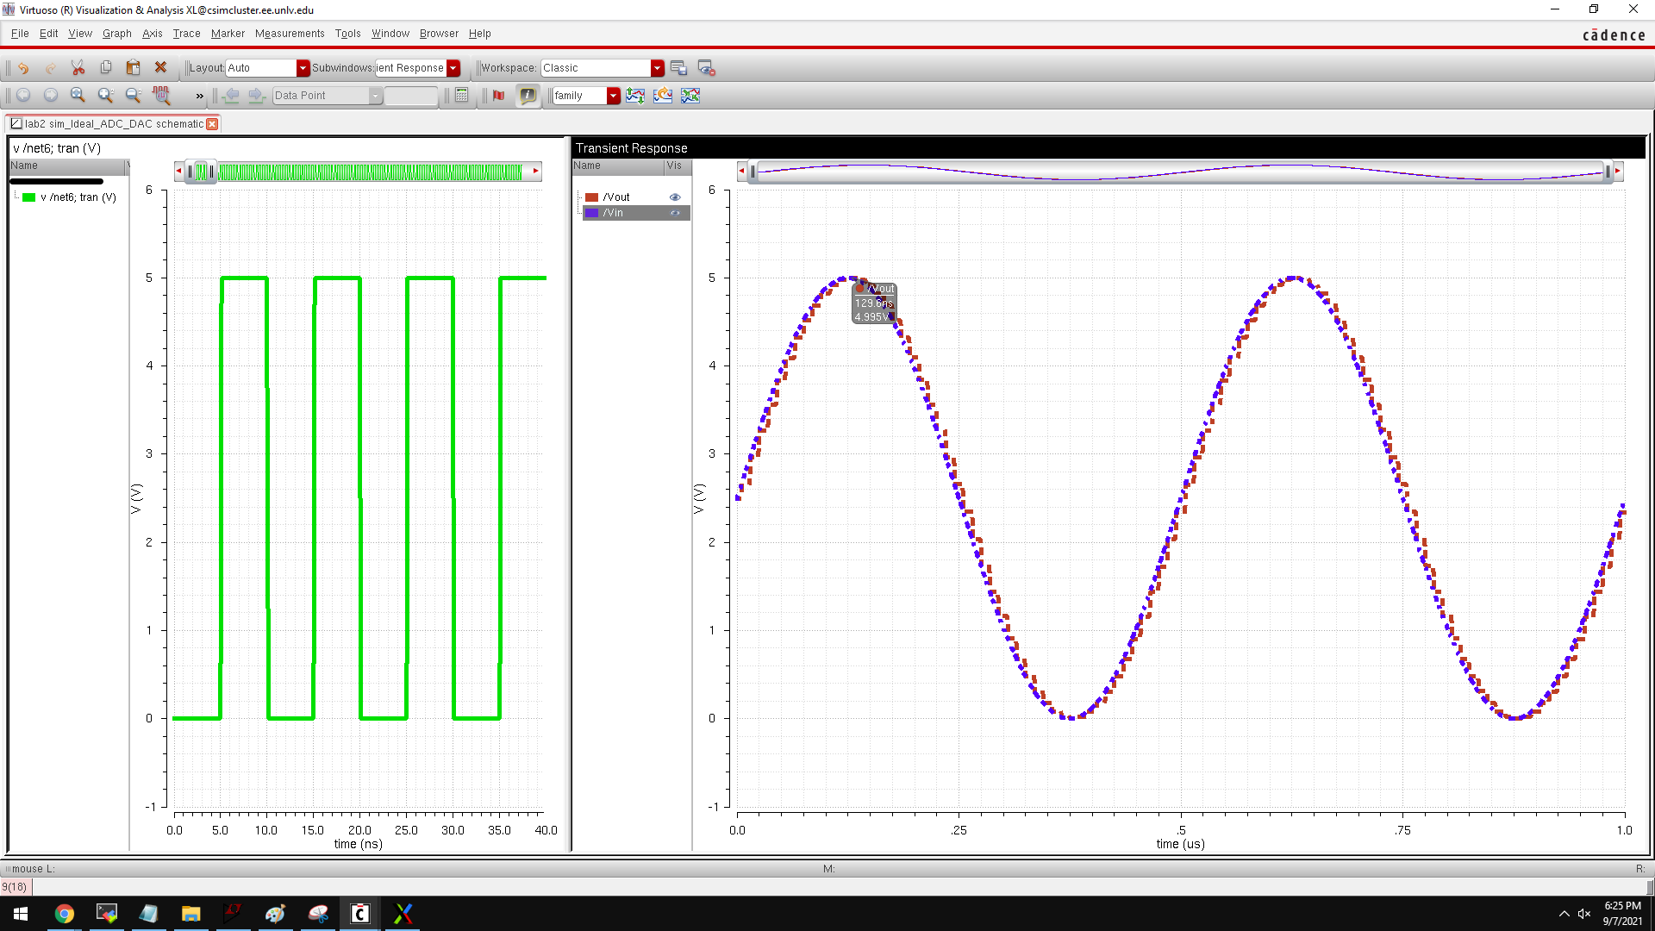Image resolution: width=1655 pixels, height=931 pixels.
Task: Toggle visibility eye for /Vout trace
Action: 675,197
